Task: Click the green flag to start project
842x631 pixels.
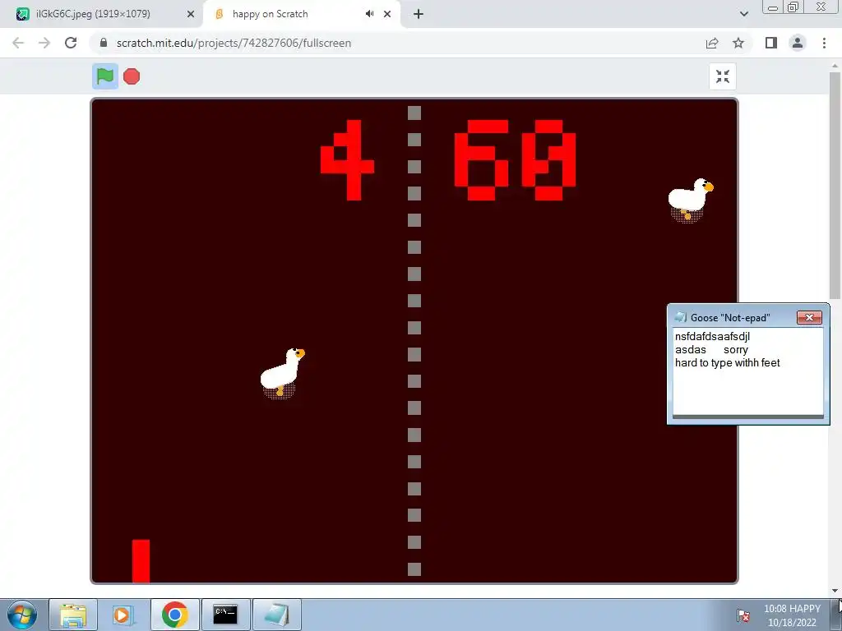Action: [104, 76]
